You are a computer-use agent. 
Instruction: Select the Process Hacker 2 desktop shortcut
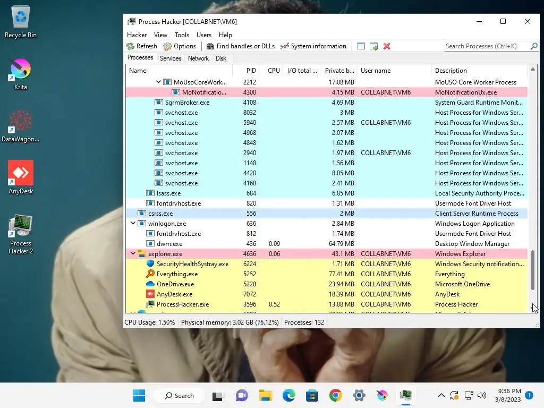(x=21, y=234)
